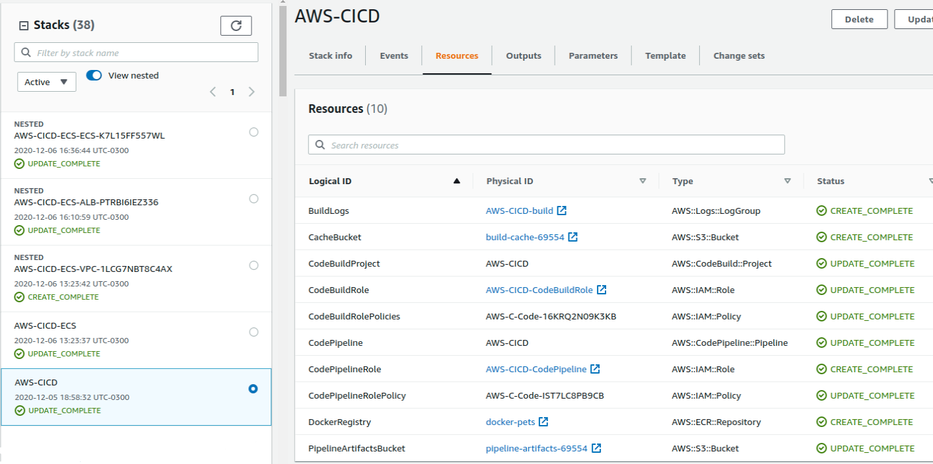Click the Delete stack button
The image size is (933, 464).
[x=859, y=19]
